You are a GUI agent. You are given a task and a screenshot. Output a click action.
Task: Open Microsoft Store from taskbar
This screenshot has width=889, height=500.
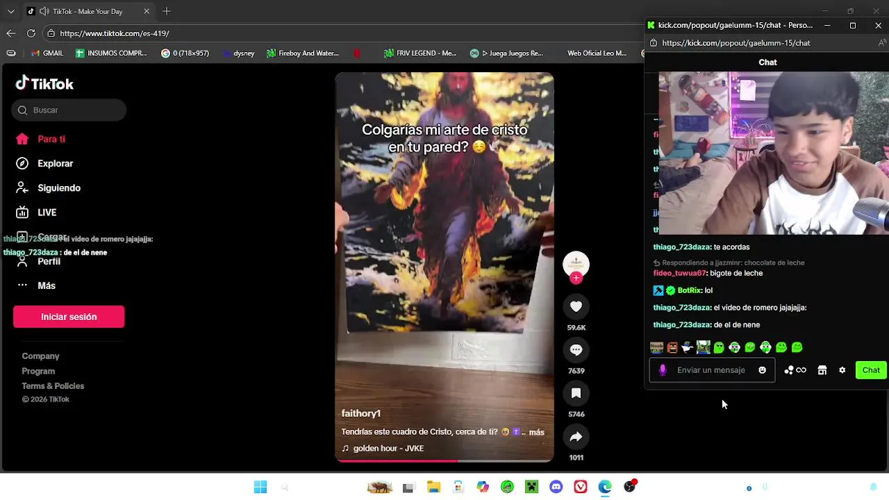[458, 487]
